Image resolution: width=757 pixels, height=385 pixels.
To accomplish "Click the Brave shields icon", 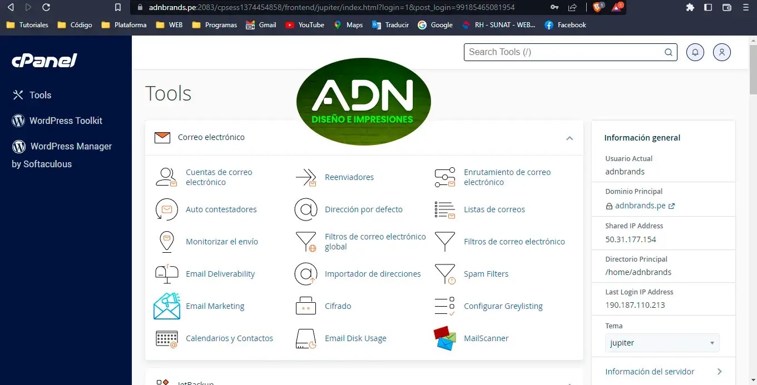I will click(598, 7).
